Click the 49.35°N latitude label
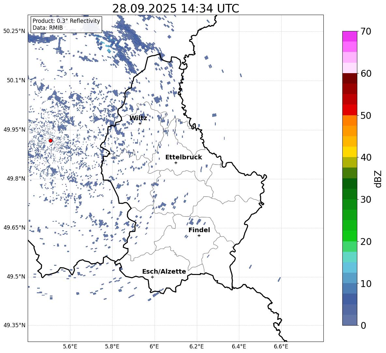 click(x=14, y=325)
